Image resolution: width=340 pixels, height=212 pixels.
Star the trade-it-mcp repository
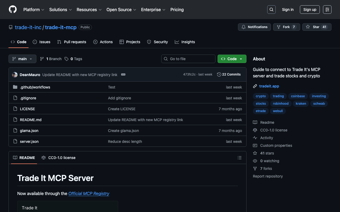tap(313, 27)
